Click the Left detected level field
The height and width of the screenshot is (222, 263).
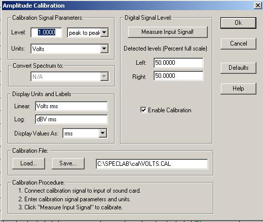tap(178, 63)
